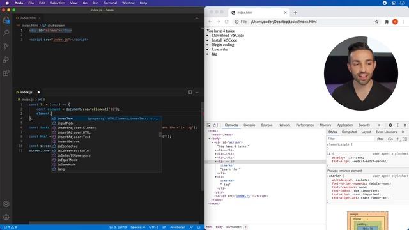The height and width of the screenshot is (230, 409).
Task: Show more Styles pane tabs
Action: coord(403,132)
